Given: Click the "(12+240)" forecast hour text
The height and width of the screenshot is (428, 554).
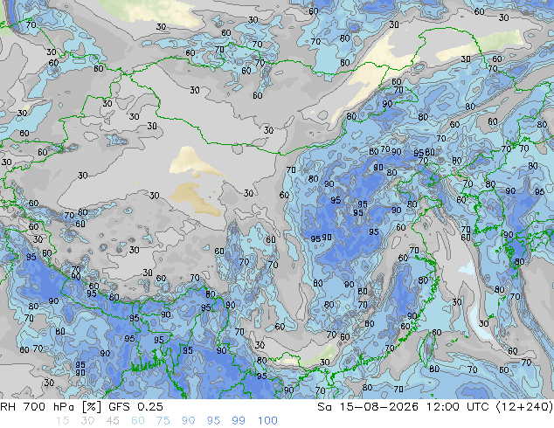Looking at the screenshot, I should coord(524,407).
